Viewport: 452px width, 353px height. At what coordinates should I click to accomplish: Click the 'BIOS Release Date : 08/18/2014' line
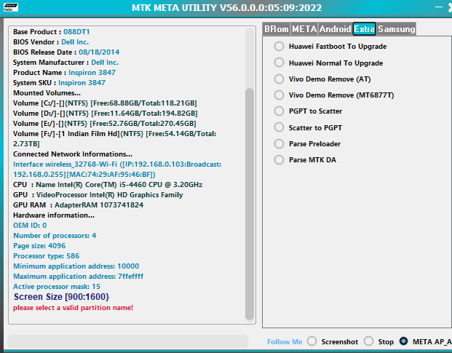66,52
